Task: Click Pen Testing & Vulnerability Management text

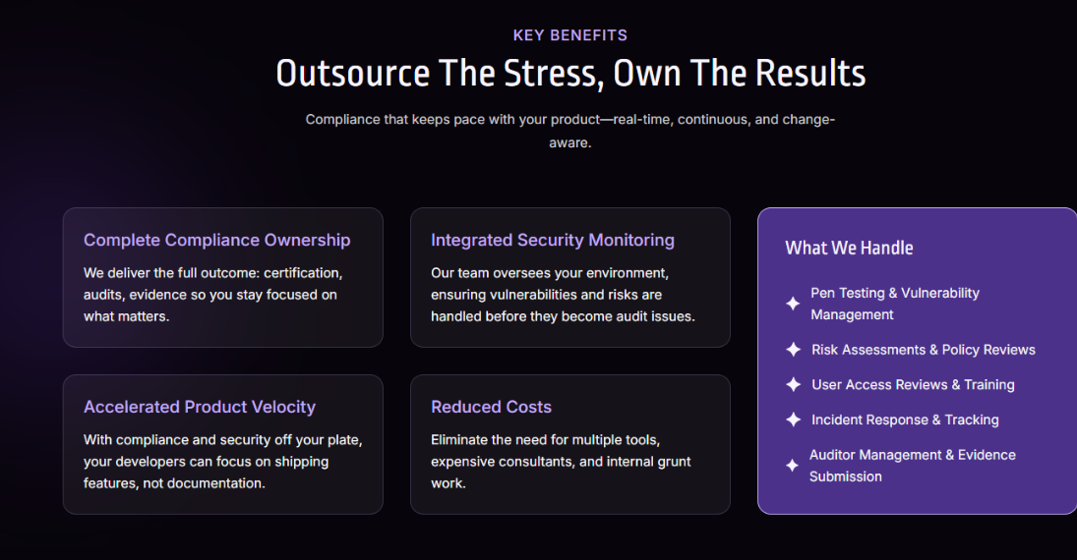Action: point(894,304)
